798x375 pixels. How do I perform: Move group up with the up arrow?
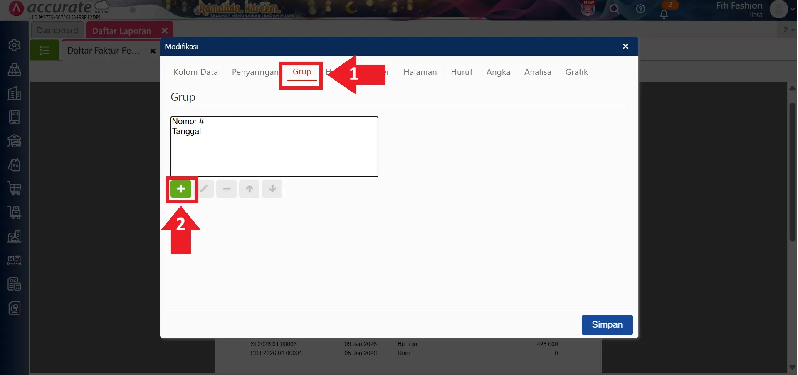pyautogui.click(x=250, y=189)
